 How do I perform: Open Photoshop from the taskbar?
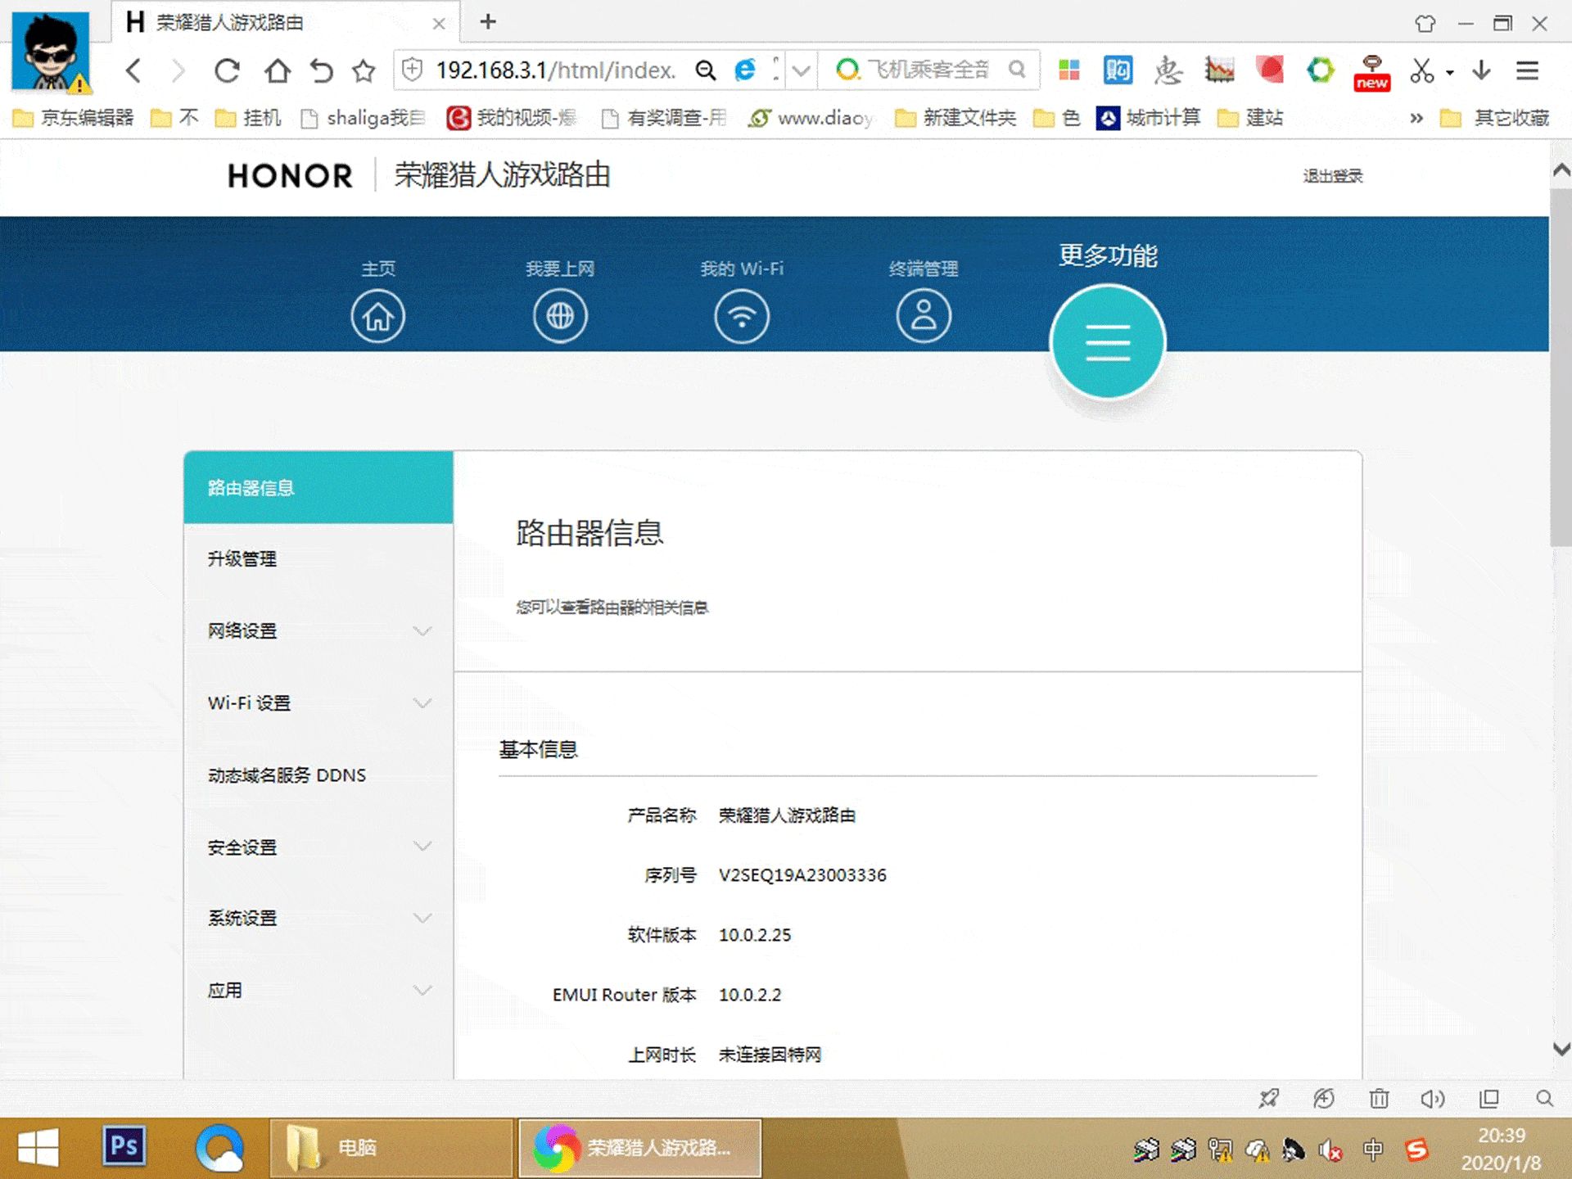[x=124, y=1146]
